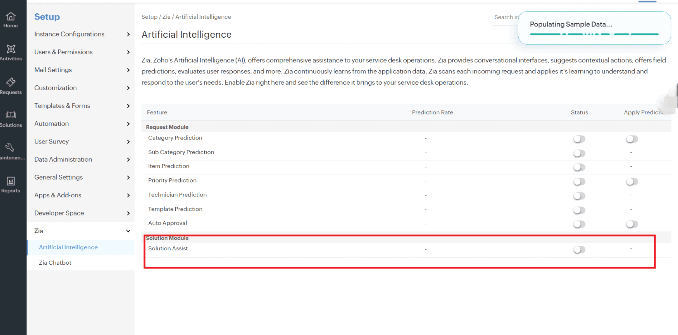The height and width of the screenshot is (335, 678).
Task: Select Artificial Intelligence in the sidebar
Action: (68, 247)
